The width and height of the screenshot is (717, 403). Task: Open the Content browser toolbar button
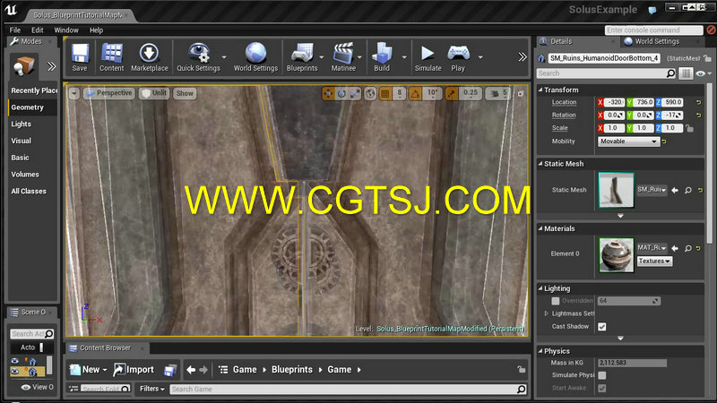tap(111, 57)
